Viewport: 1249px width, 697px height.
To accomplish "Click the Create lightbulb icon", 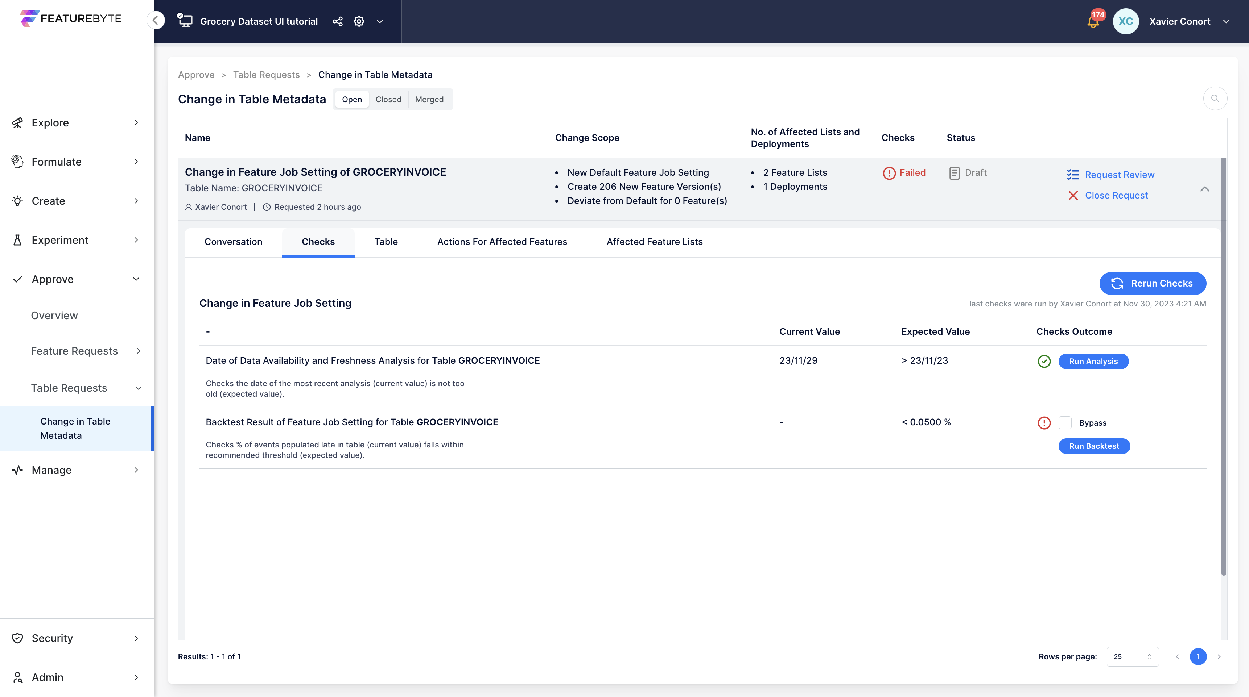I will 17,201.
